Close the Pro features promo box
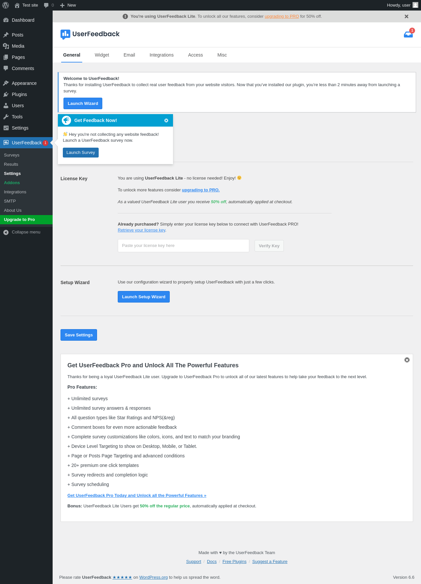 pyautogui.click(x=407, y=360)
